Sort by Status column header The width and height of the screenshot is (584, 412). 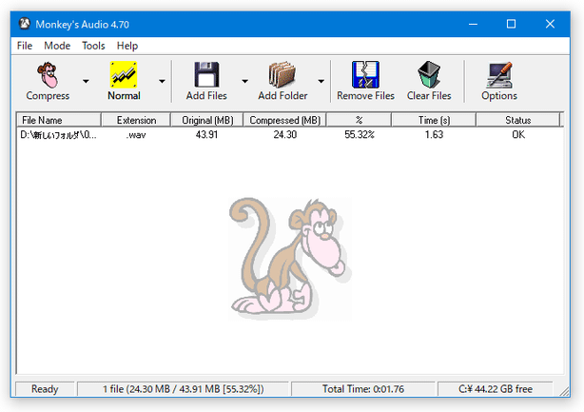coord(518,120)
